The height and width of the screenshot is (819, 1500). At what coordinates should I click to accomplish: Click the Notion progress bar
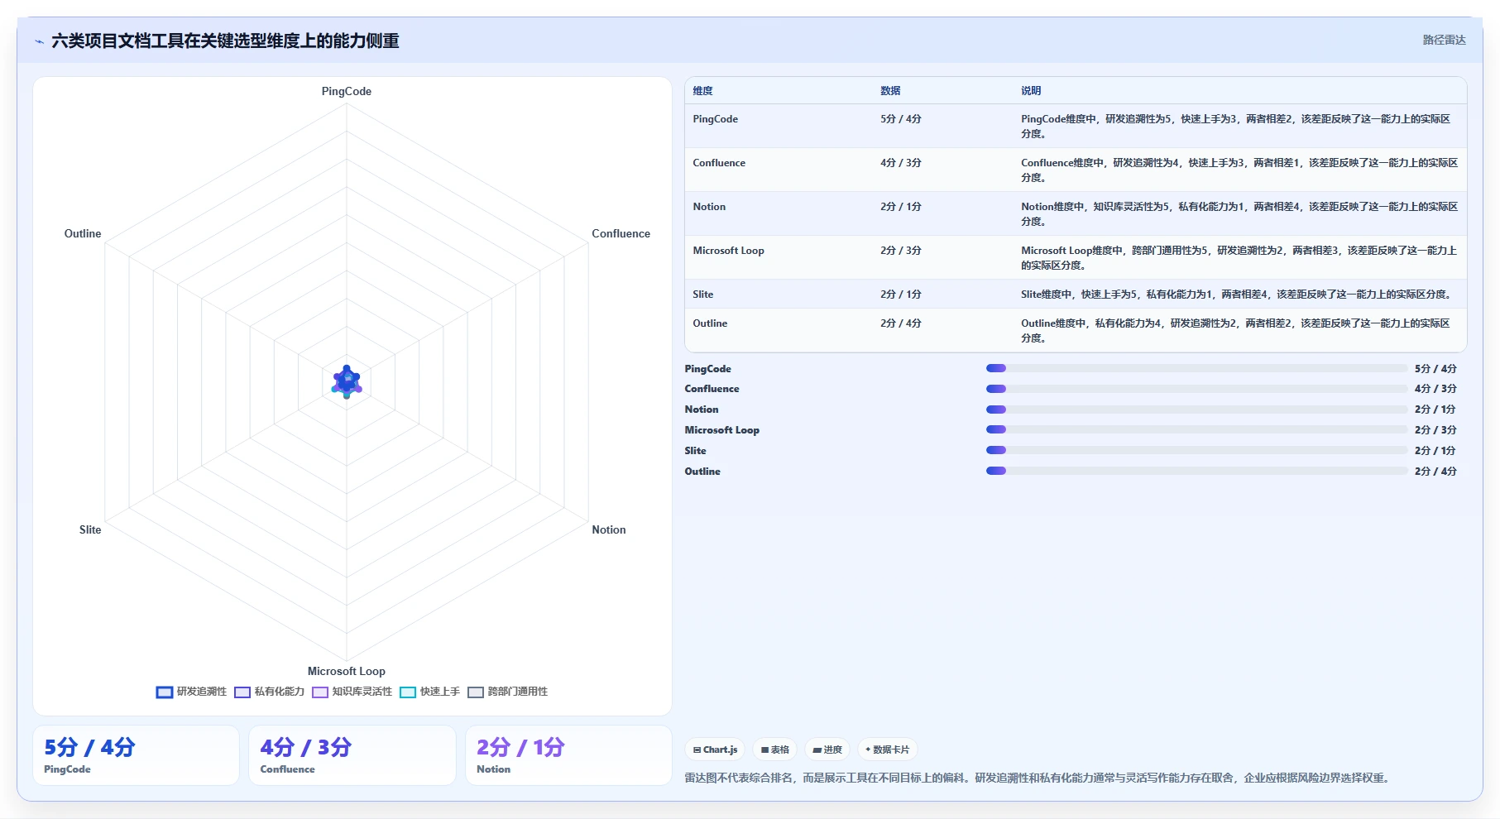(x=1196, y=409)
